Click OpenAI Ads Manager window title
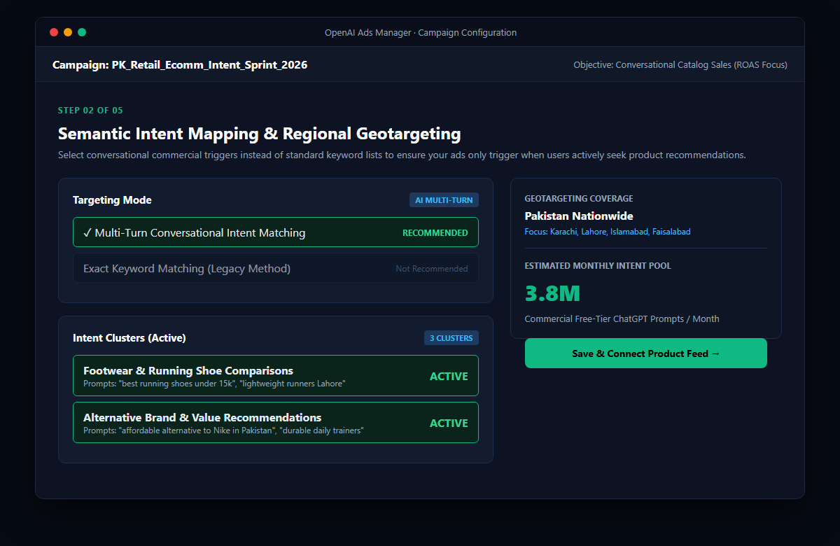 click(420, 33)
